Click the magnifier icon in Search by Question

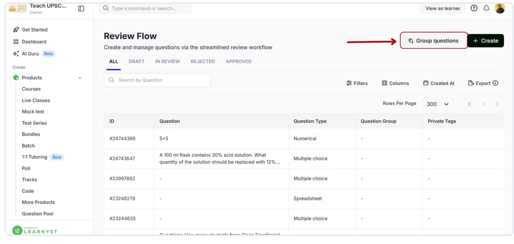pos(111,80)
